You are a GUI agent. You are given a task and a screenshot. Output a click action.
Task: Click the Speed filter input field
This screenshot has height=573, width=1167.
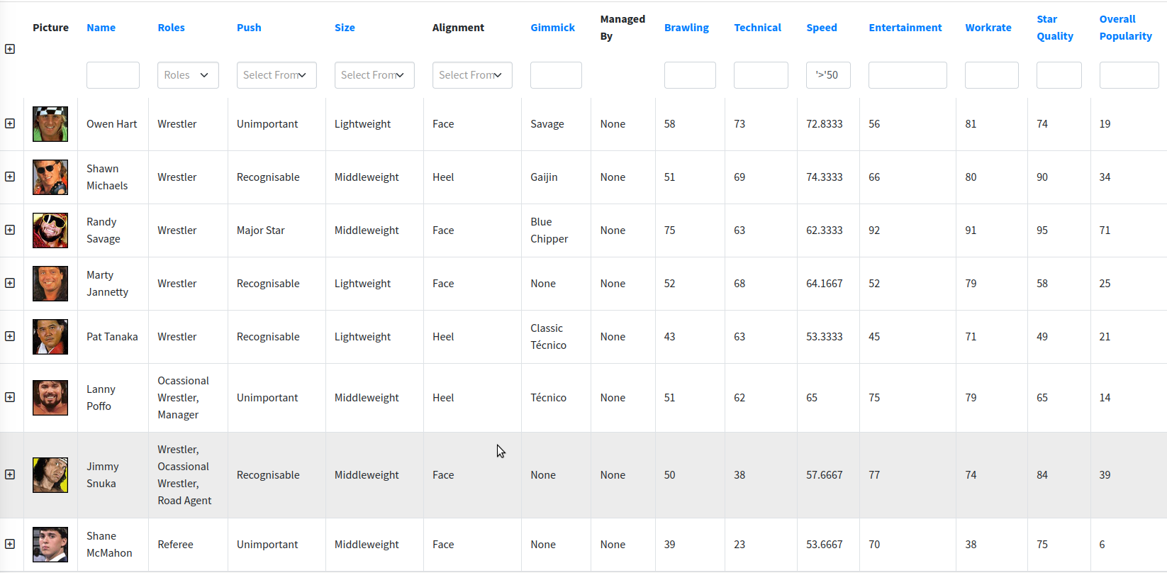click(x=827, y=75)
